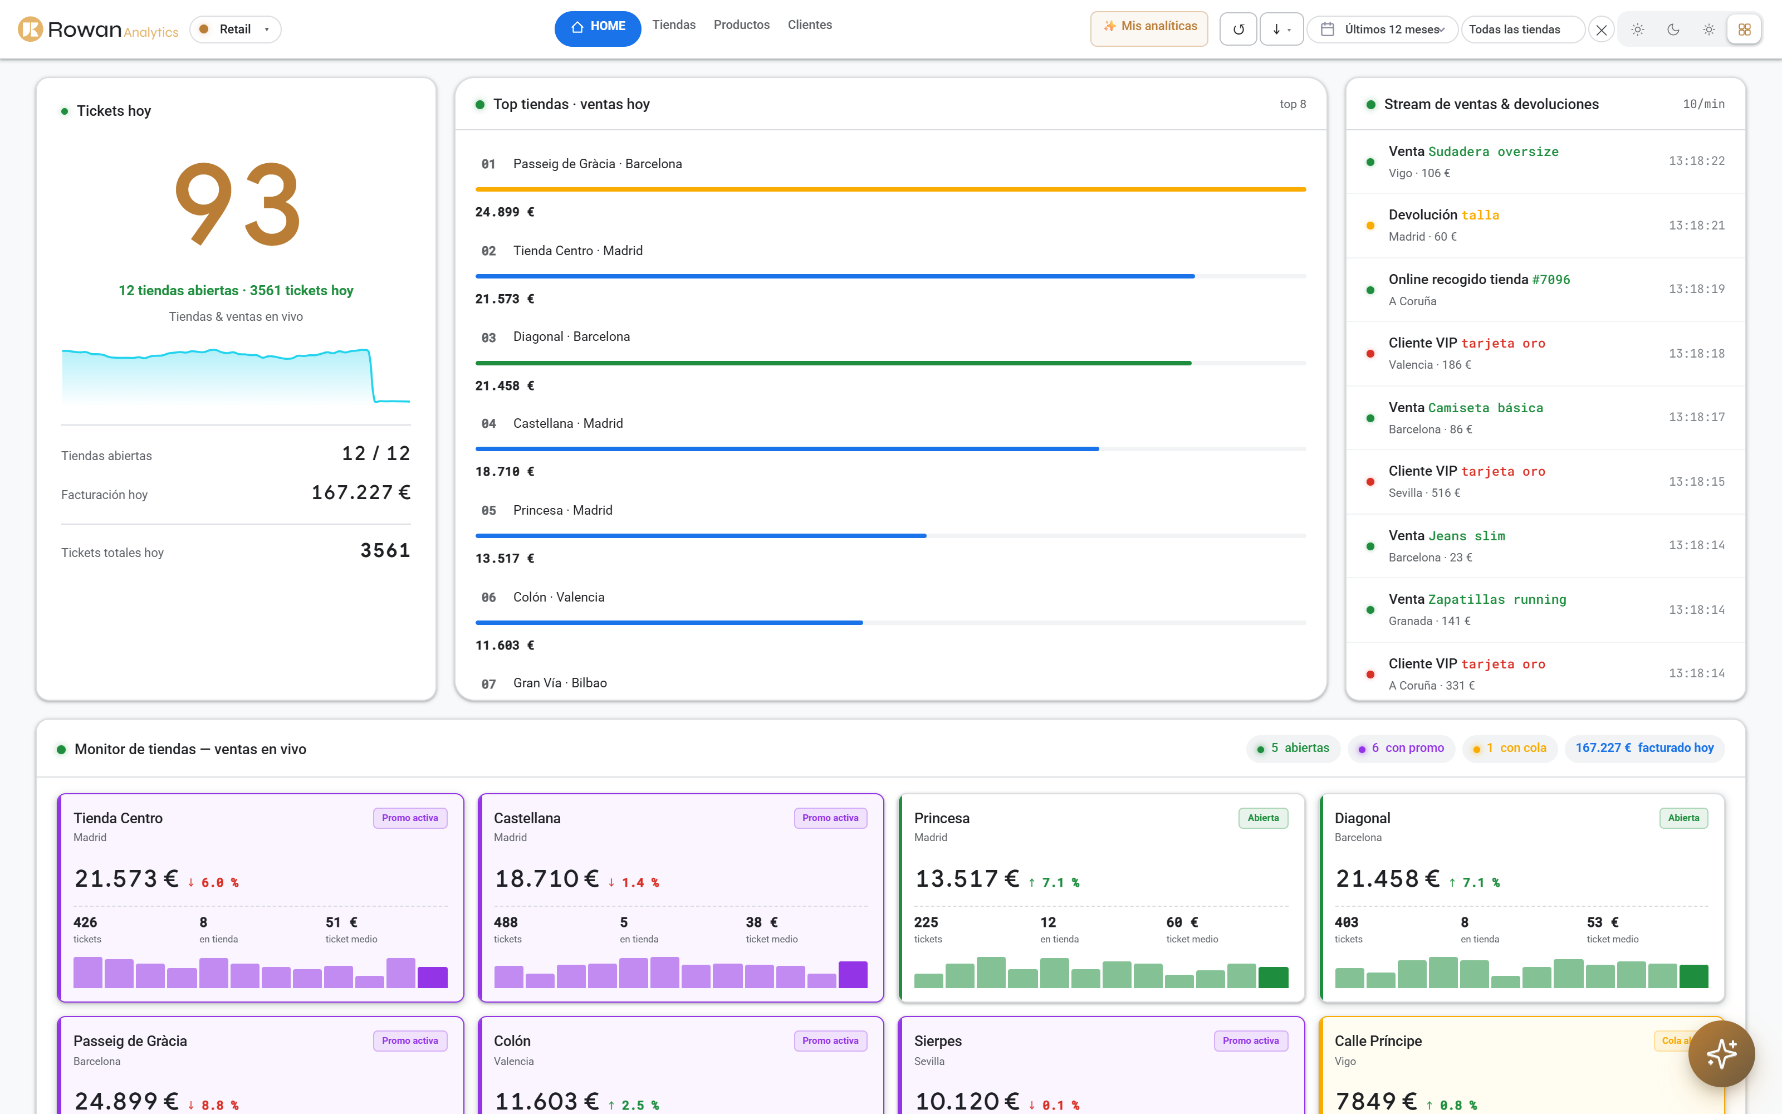1782x1114 pixels.
Task: Click the top 8 label
Action: [x=1293, y=104]
